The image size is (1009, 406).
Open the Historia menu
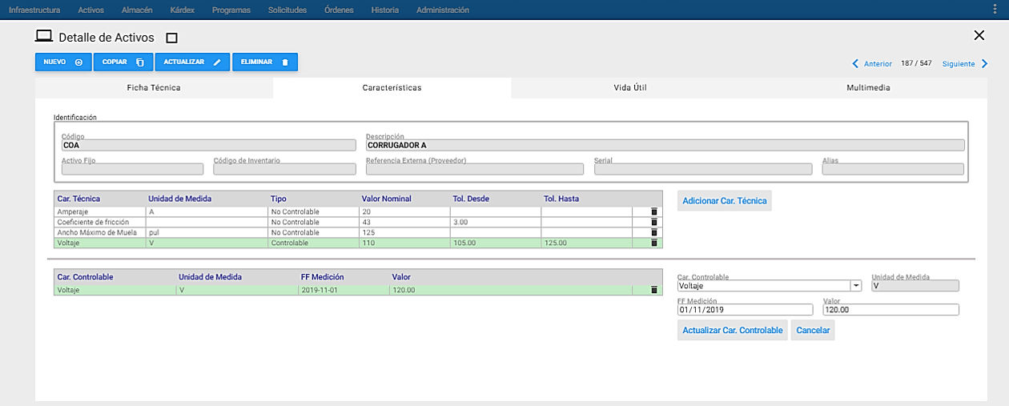click(x=385, y=10)
